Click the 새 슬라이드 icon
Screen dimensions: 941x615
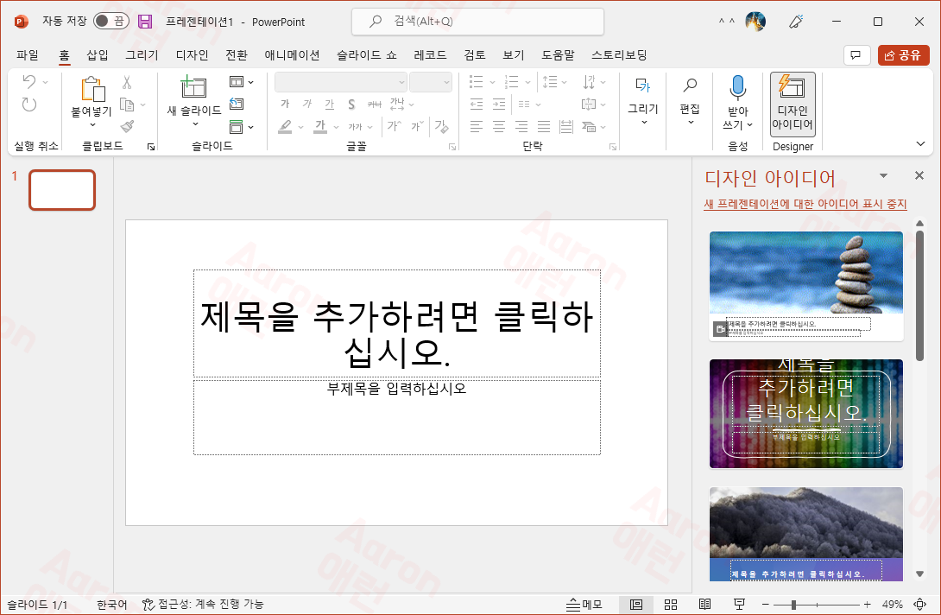pos(194,88)
